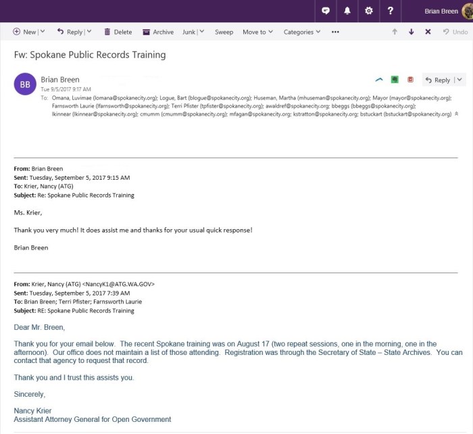Click the Reply button in message header
Image resolution: width=473 pixels, height=434 pixels.
(438, 80)
